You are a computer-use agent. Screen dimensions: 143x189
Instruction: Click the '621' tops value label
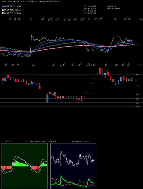pyautogui.click(x=31, y=19)
